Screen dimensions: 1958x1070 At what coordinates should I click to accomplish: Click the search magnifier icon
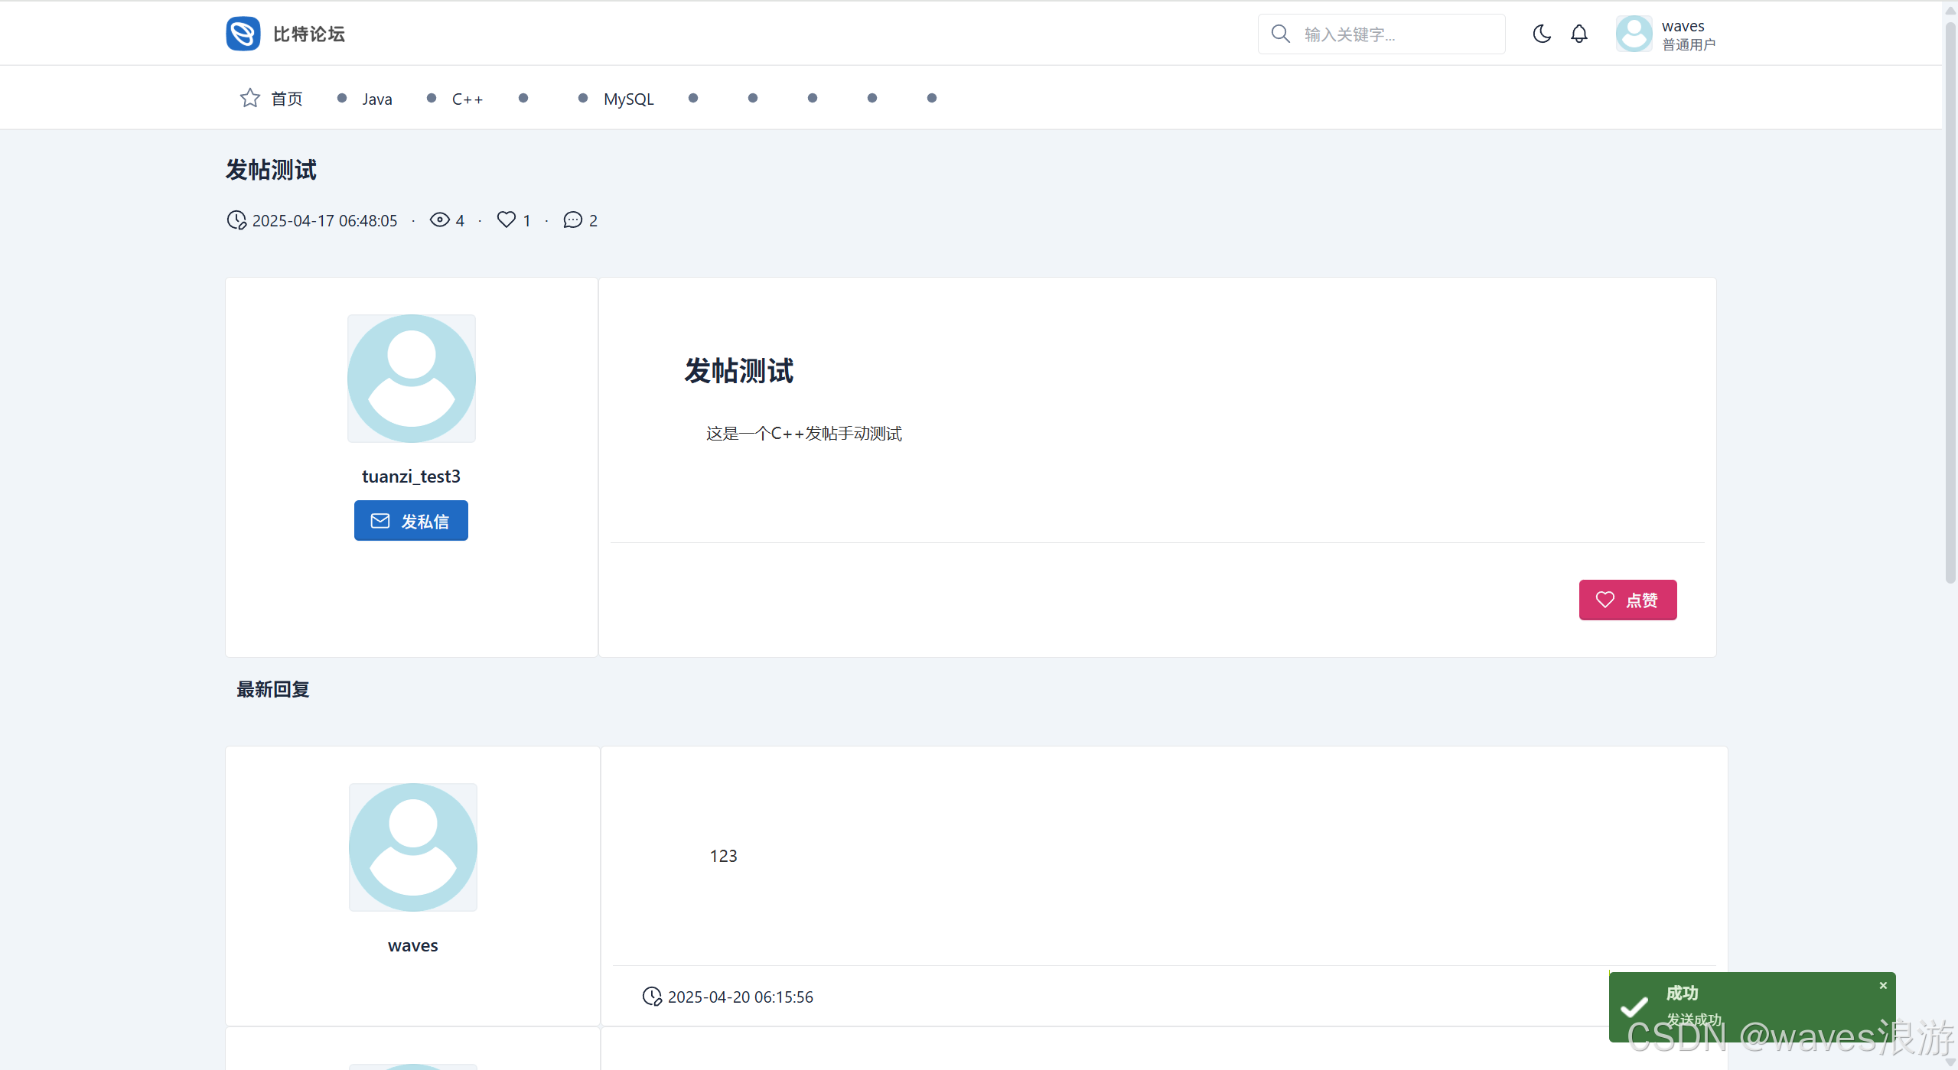[x=1280, y=34]
